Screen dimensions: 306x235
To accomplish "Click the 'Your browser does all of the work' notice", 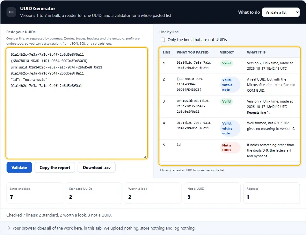I will [x=104, y=228].
